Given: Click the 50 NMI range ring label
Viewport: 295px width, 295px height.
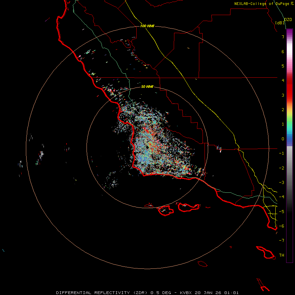Looking at the screenshot, I should tap(147, 87).
